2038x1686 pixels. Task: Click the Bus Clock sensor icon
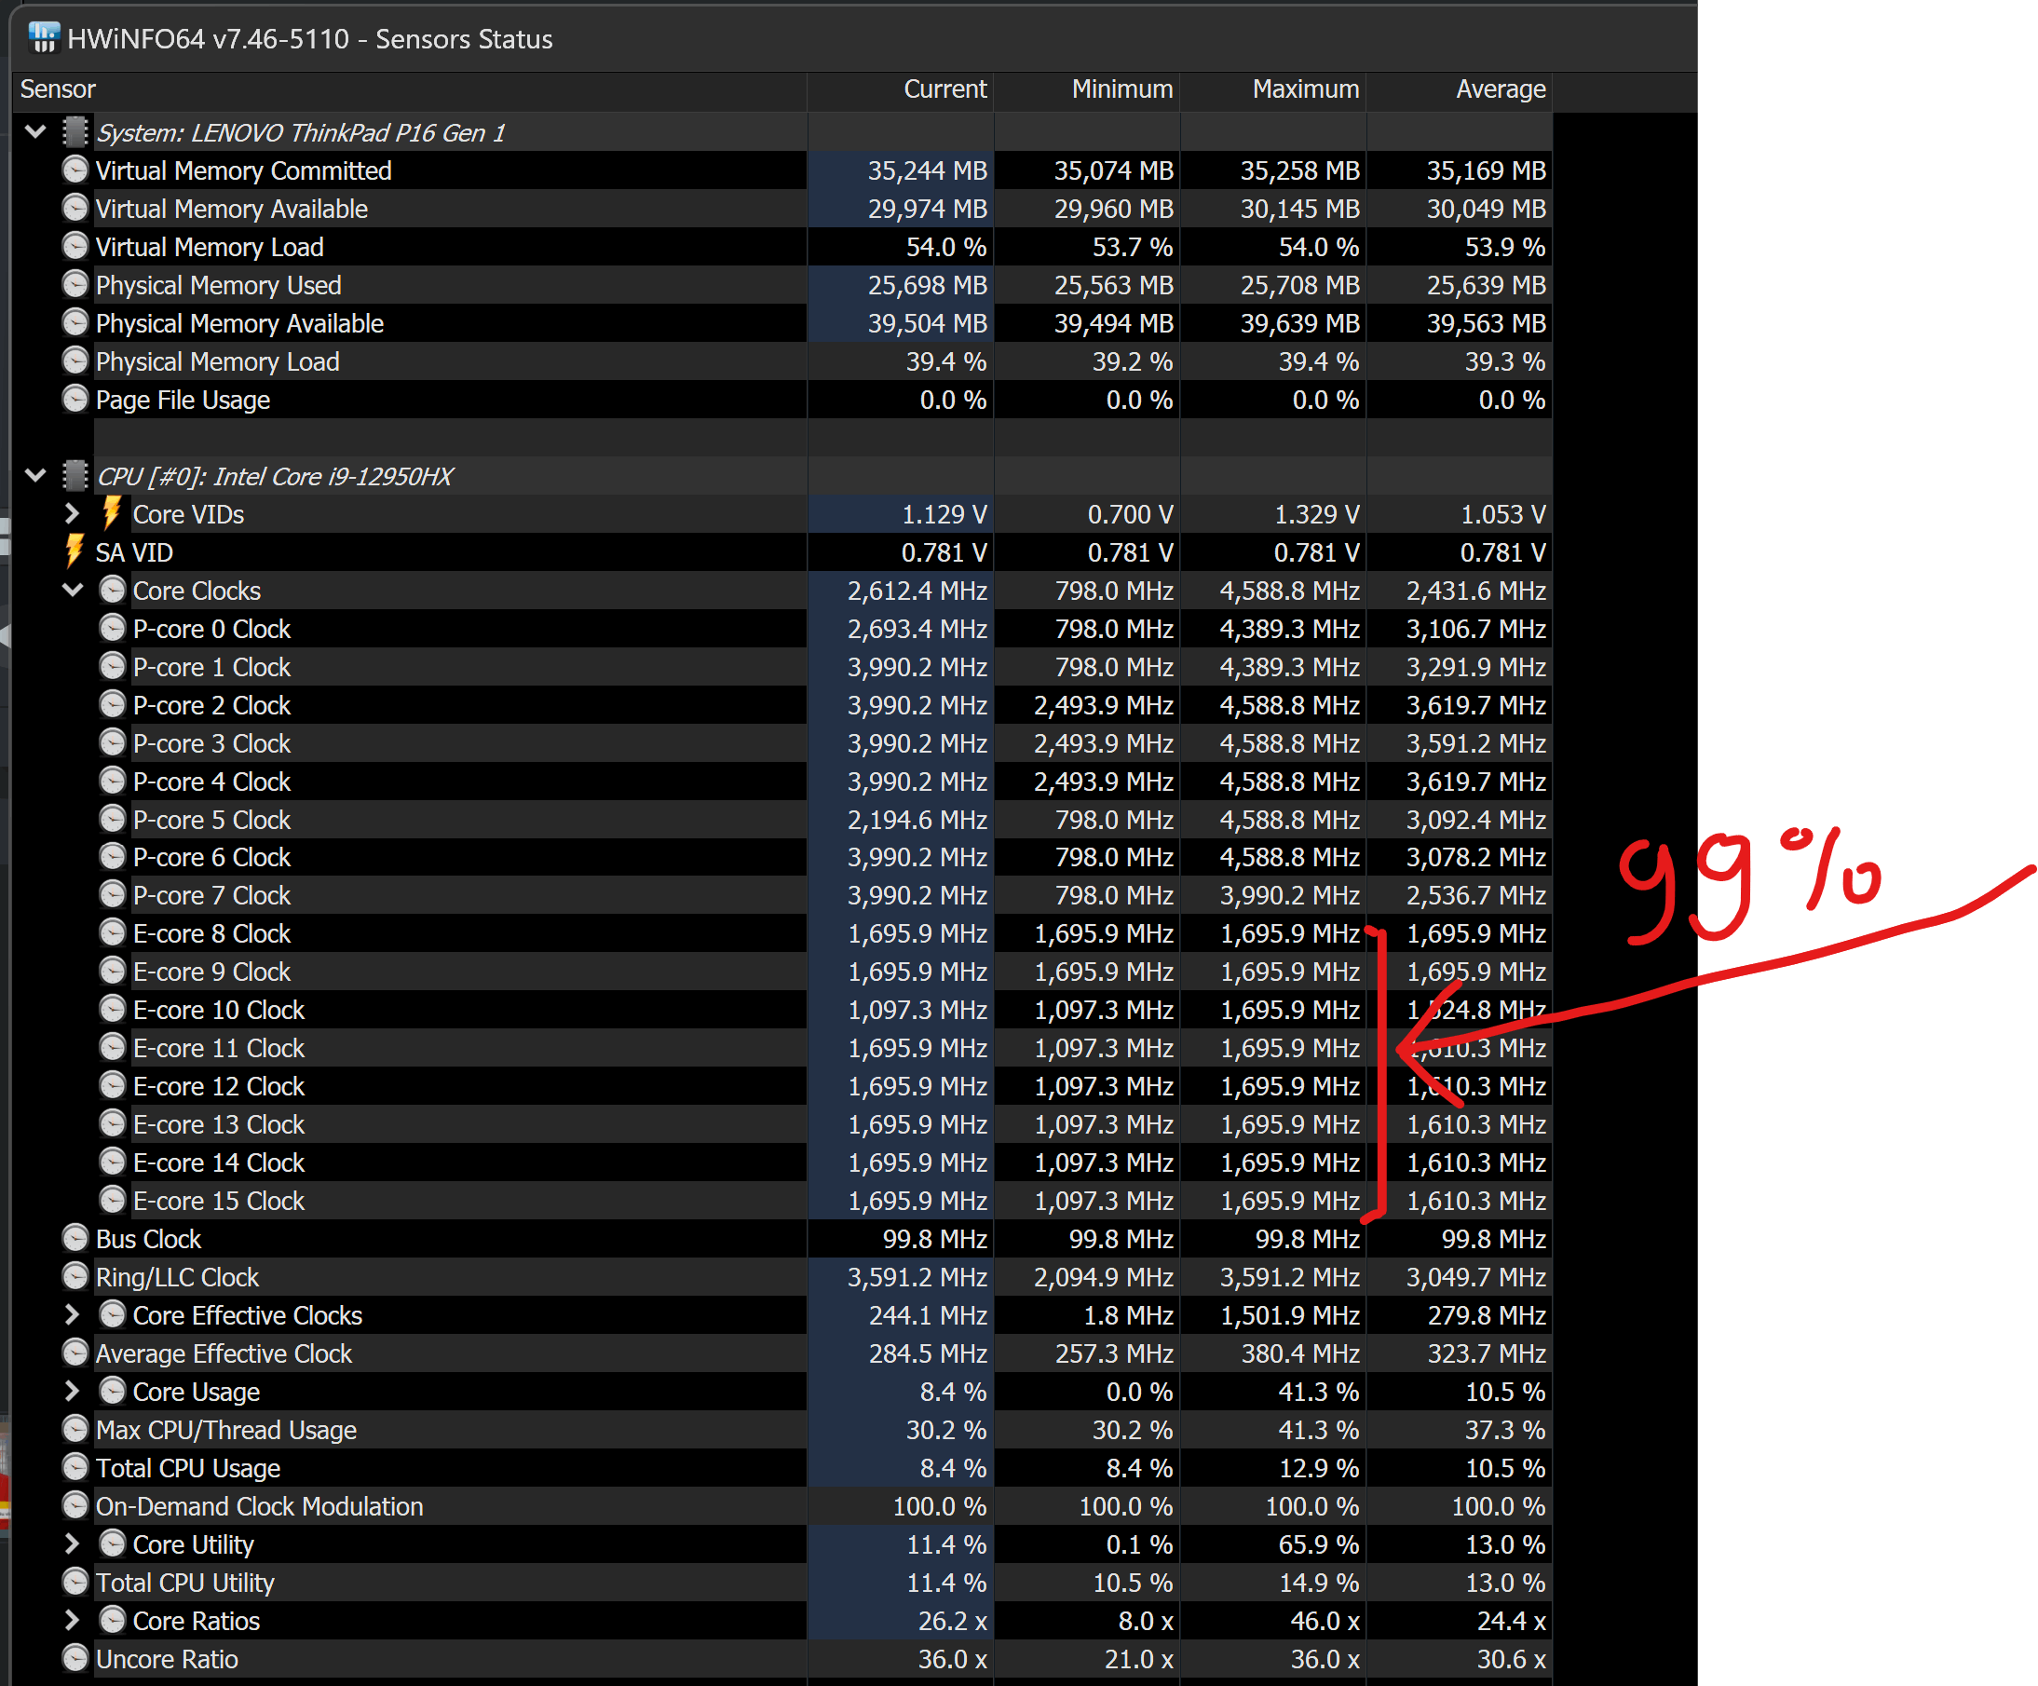tap(75, 1239)
